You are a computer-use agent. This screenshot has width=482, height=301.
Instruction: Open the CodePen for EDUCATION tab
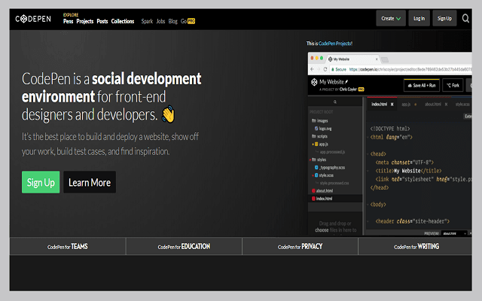[x=184, y=246]
